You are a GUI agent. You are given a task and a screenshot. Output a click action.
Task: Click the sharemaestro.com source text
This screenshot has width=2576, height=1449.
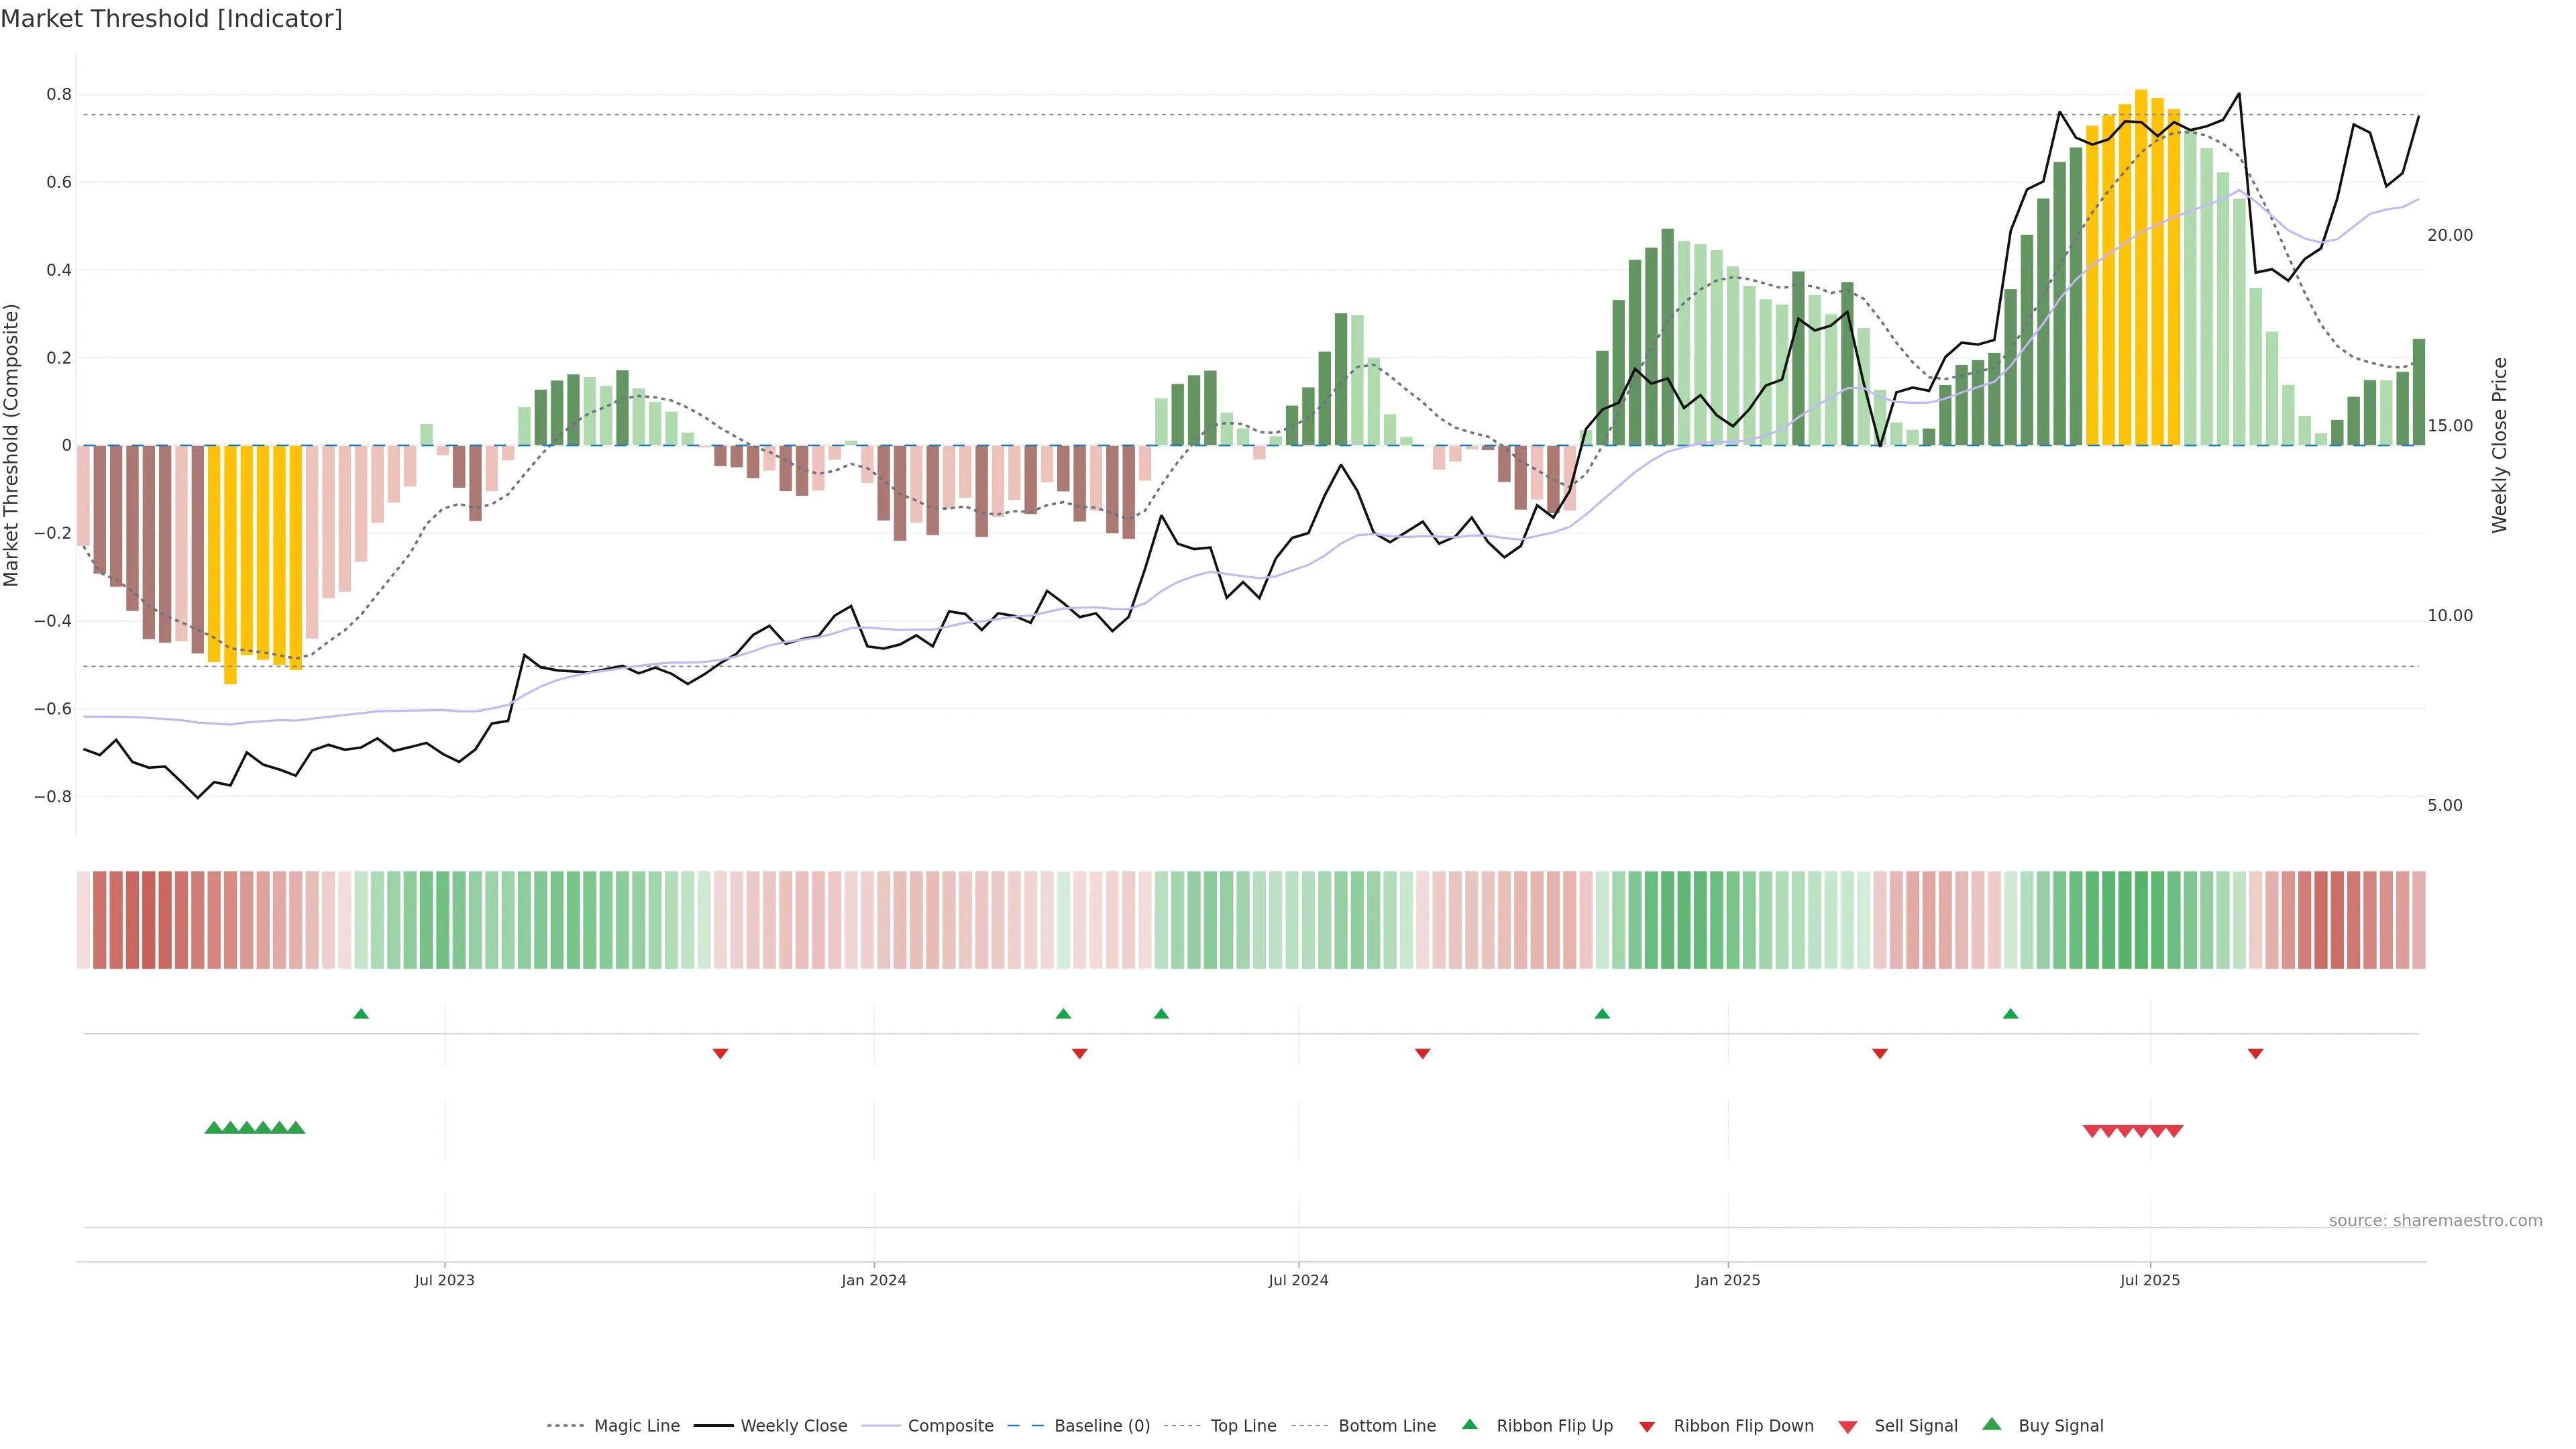coord(2435,1221)
